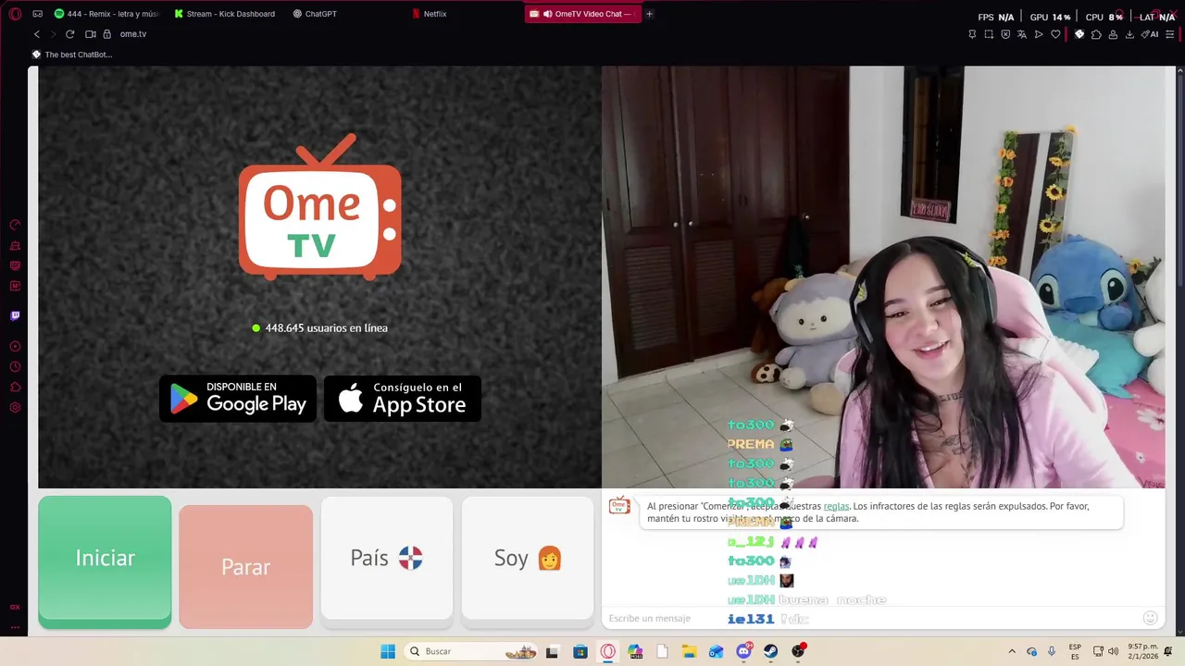Open new tab with plus button
The width and height of the screenshot is (1185, 666).
pos(649,14)
